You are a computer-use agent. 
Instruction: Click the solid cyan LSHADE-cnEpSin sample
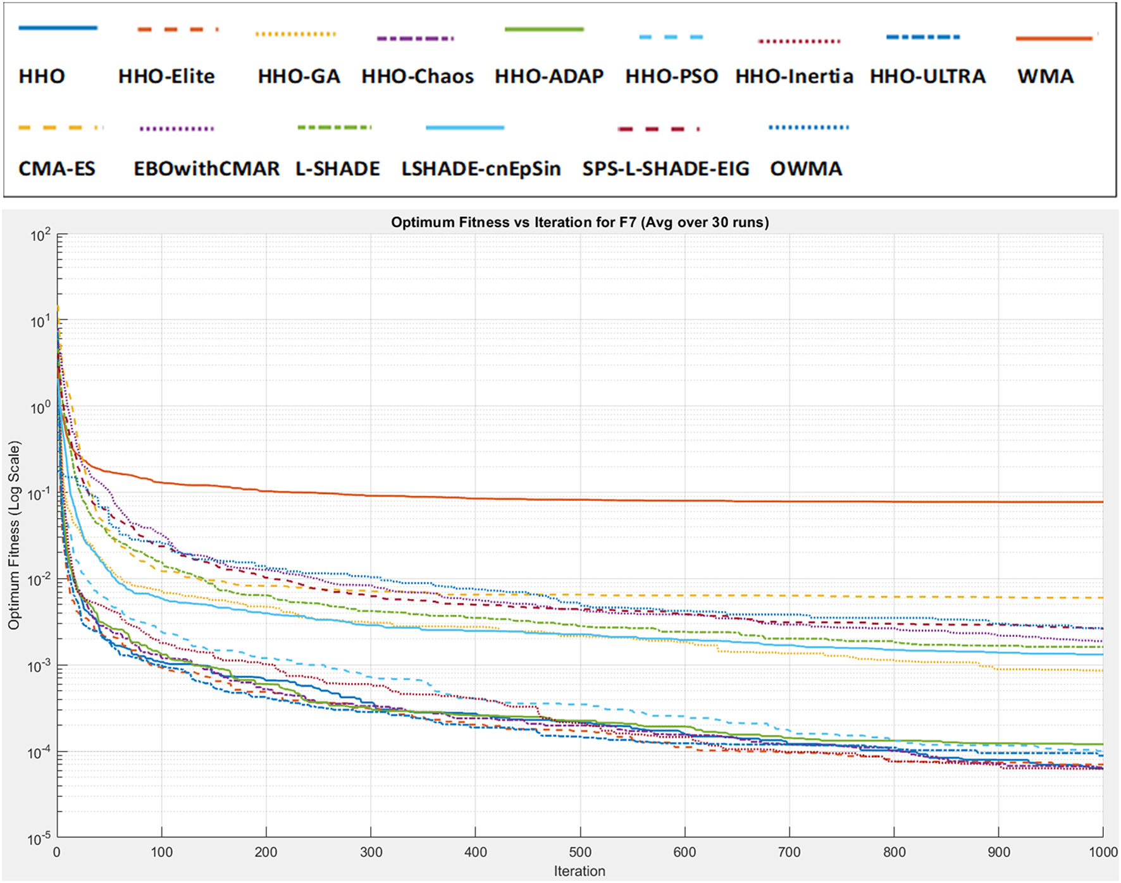point(465,128)
